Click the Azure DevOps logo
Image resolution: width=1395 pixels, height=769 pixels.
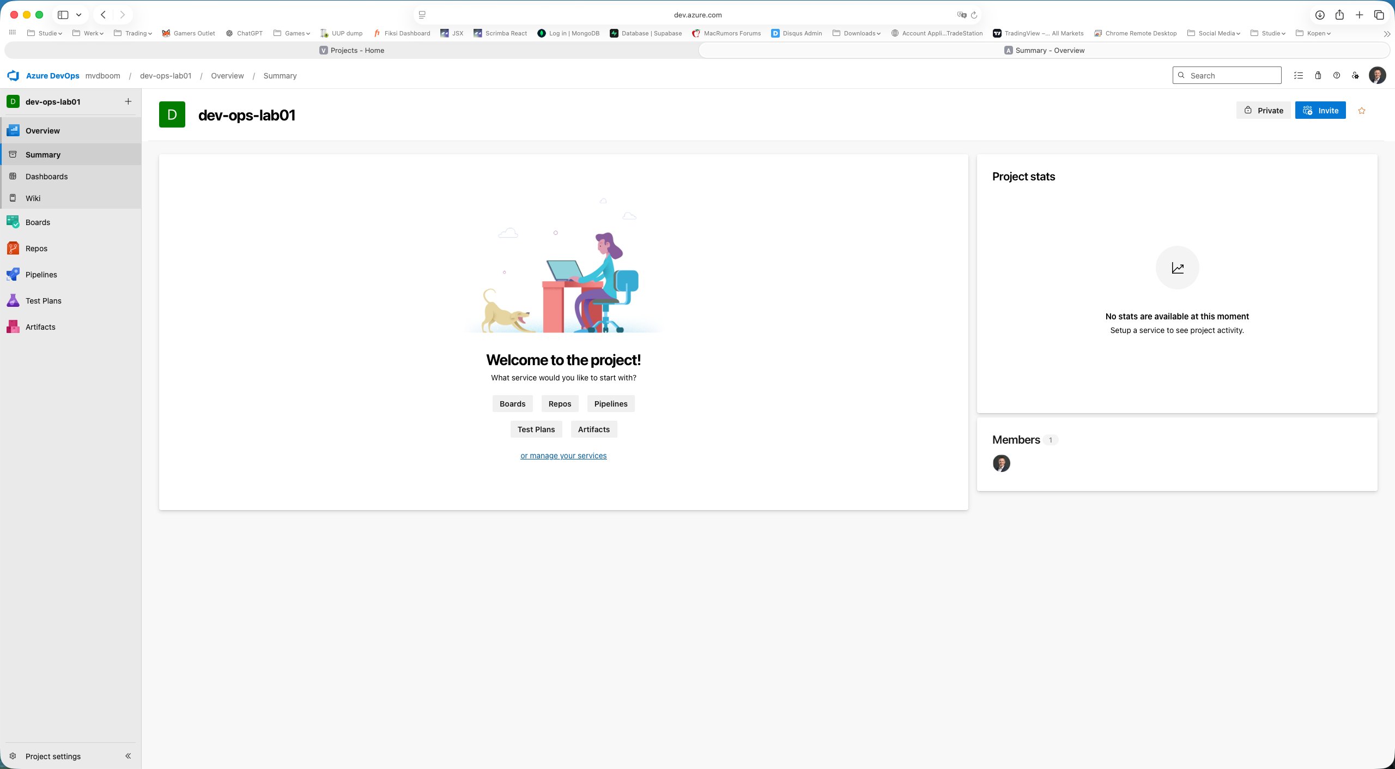coord(13,76)
